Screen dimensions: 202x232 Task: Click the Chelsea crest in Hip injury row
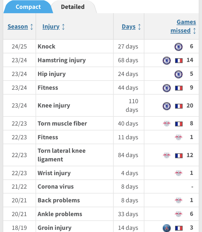click(178, 74)
